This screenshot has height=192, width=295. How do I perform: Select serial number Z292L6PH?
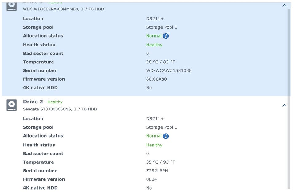pyautogui.click(x=157, y=171)
